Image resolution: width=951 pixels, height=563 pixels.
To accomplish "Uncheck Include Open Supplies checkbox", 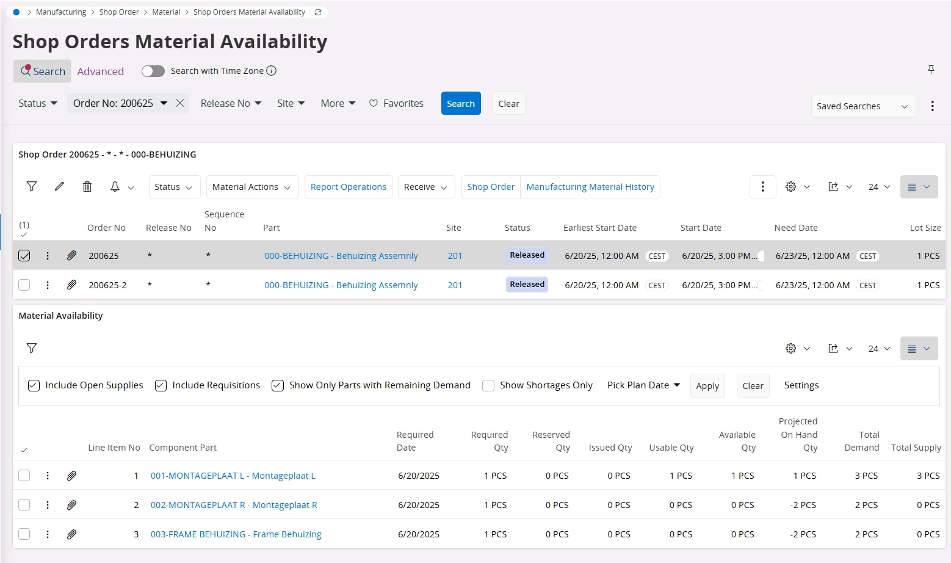I will 34,386.
